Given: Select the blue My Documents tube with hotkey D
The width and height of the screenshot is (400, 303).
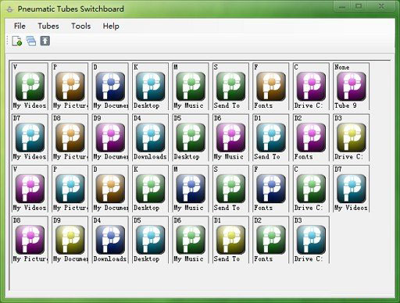Looking at the screenshot, I should coord(110,87).
